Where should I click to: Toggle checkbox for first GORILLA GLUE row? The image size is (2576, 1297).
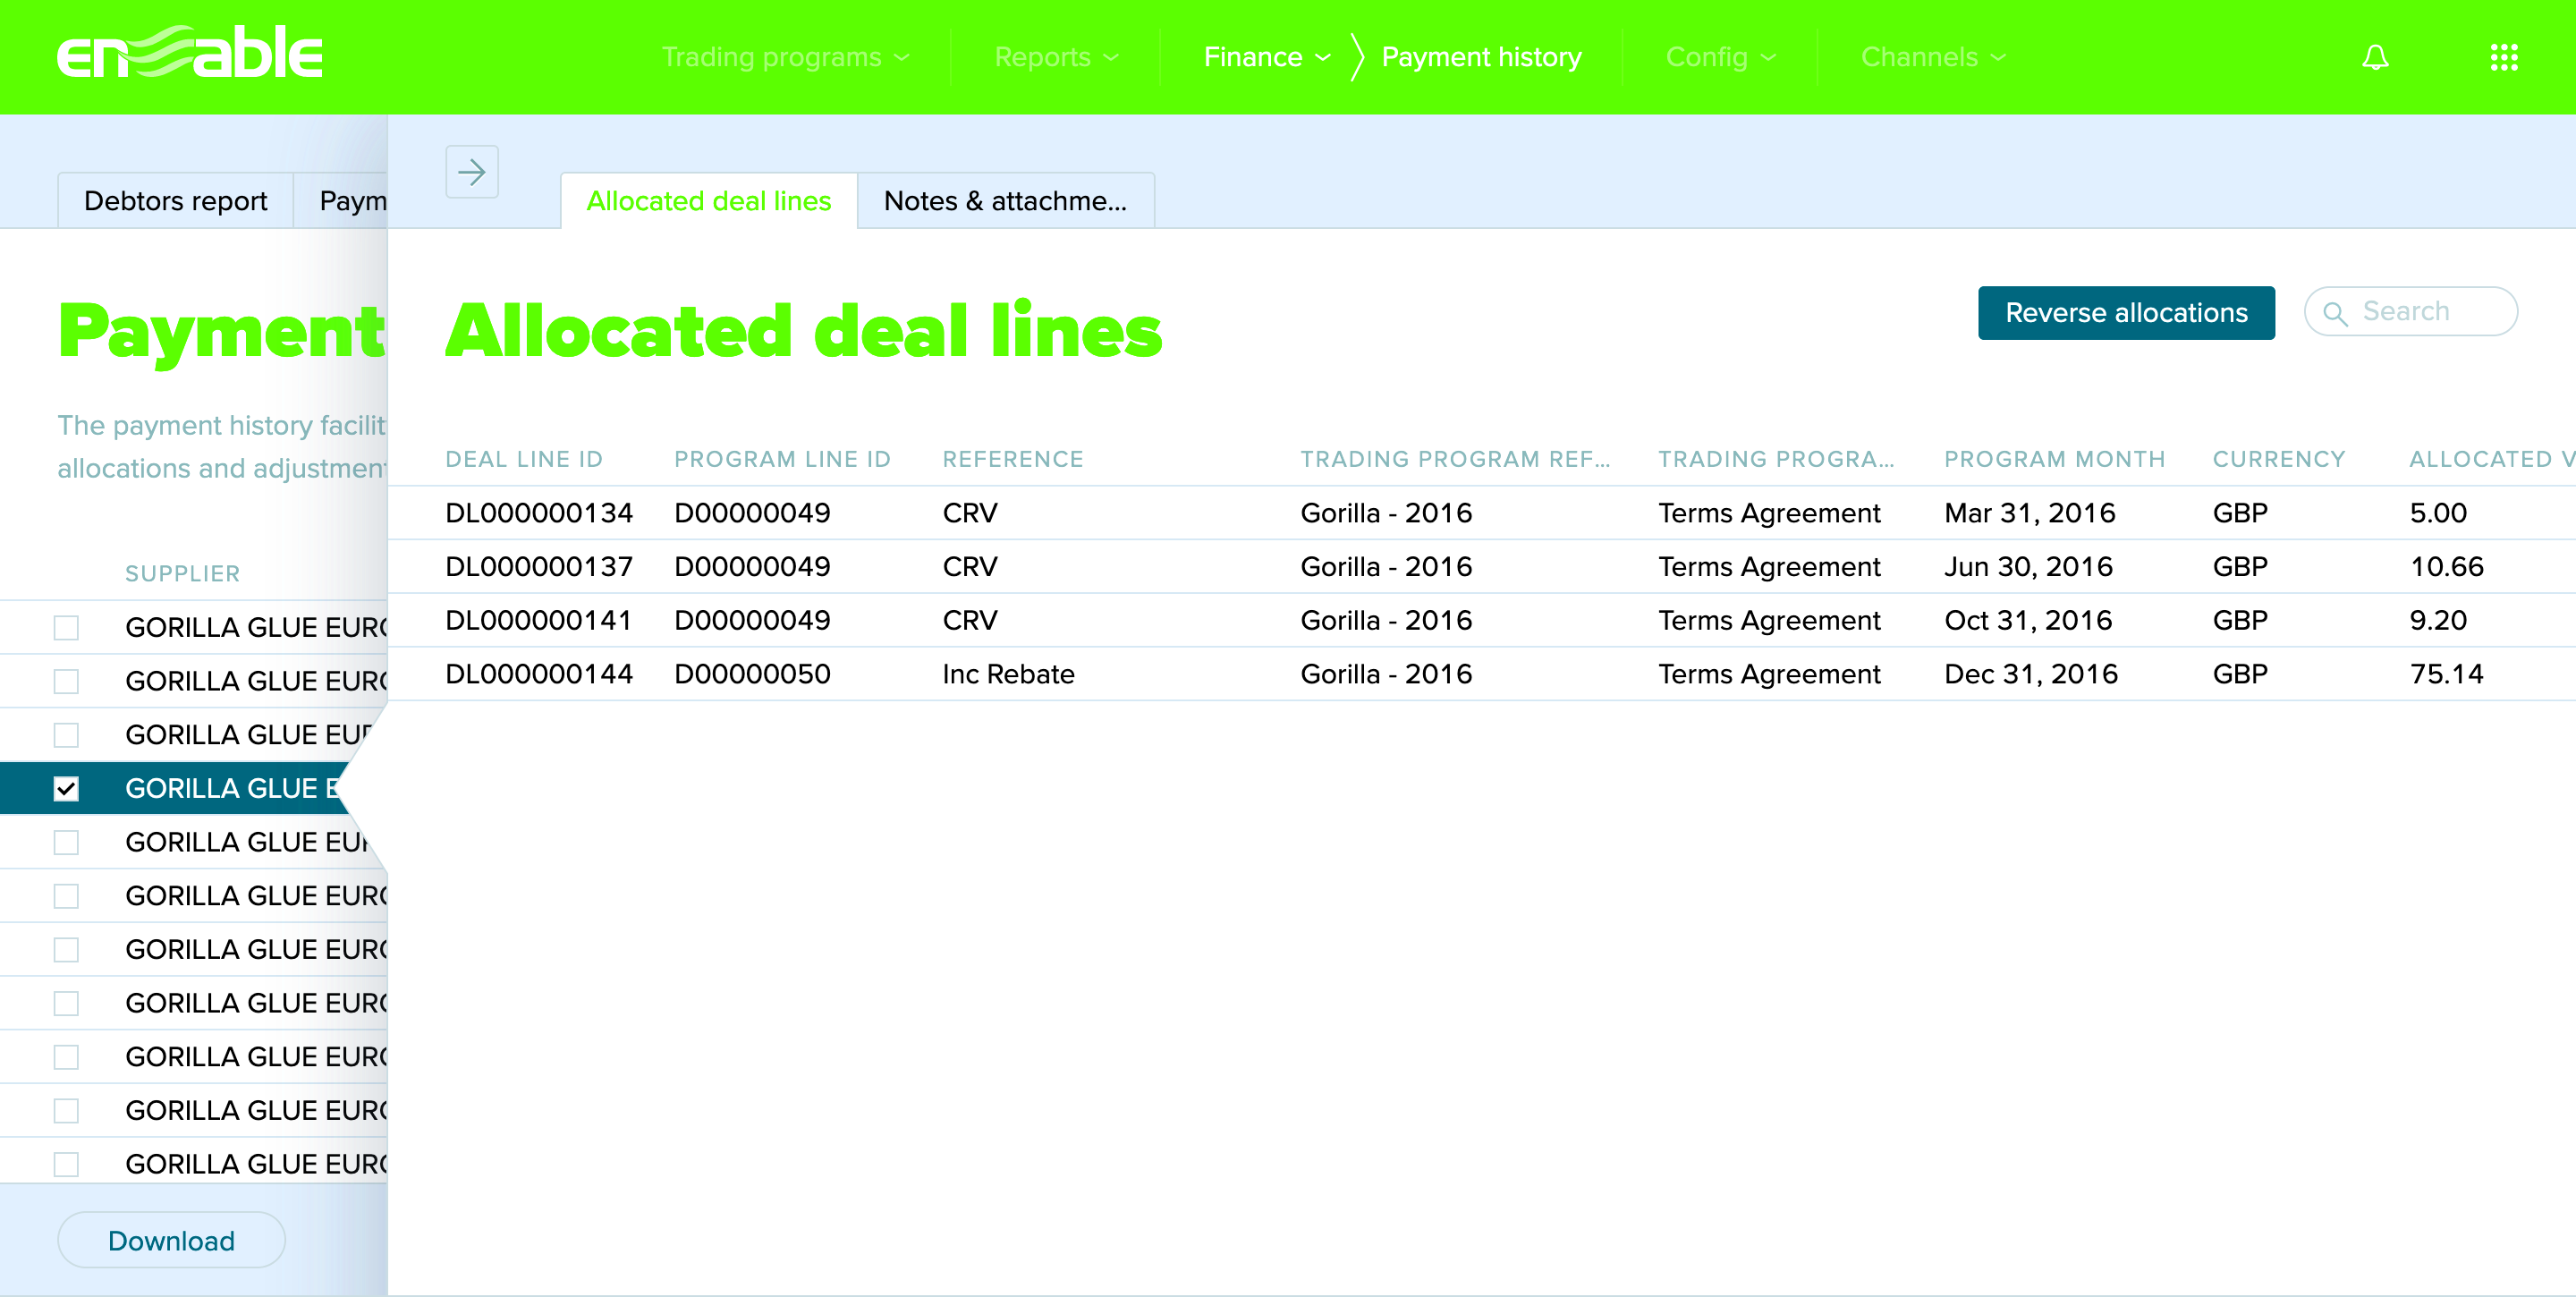pos(66,625)
